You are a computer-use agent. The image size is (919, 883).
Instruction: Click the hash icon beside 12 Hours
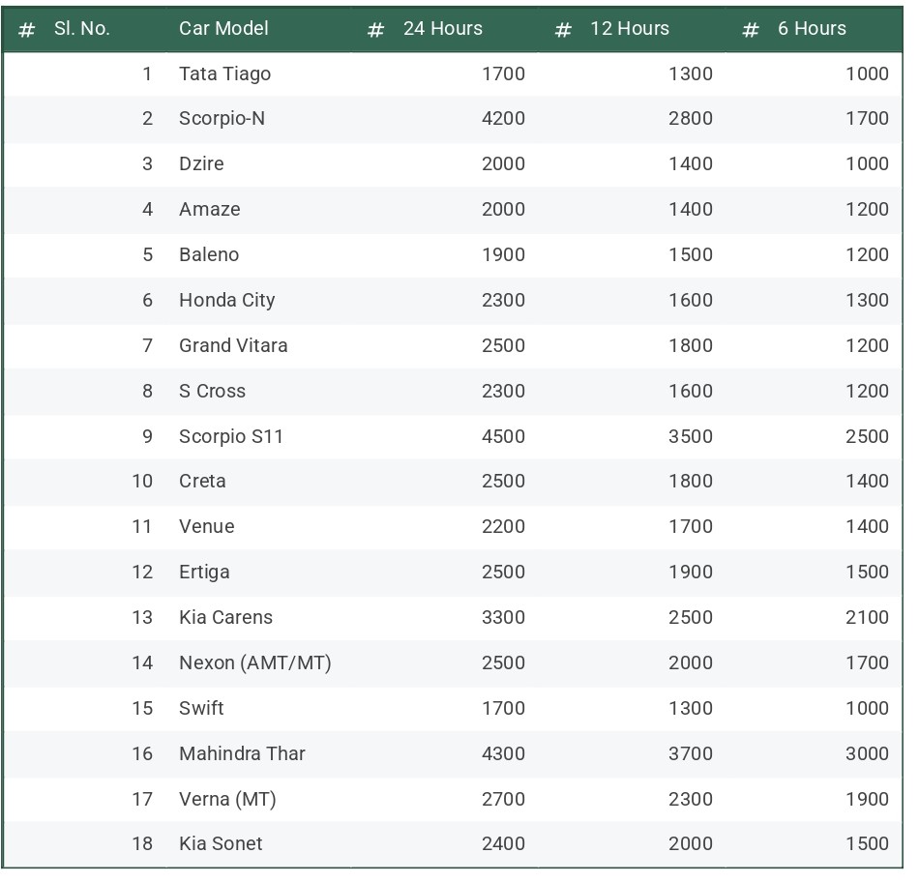[563, 29]
